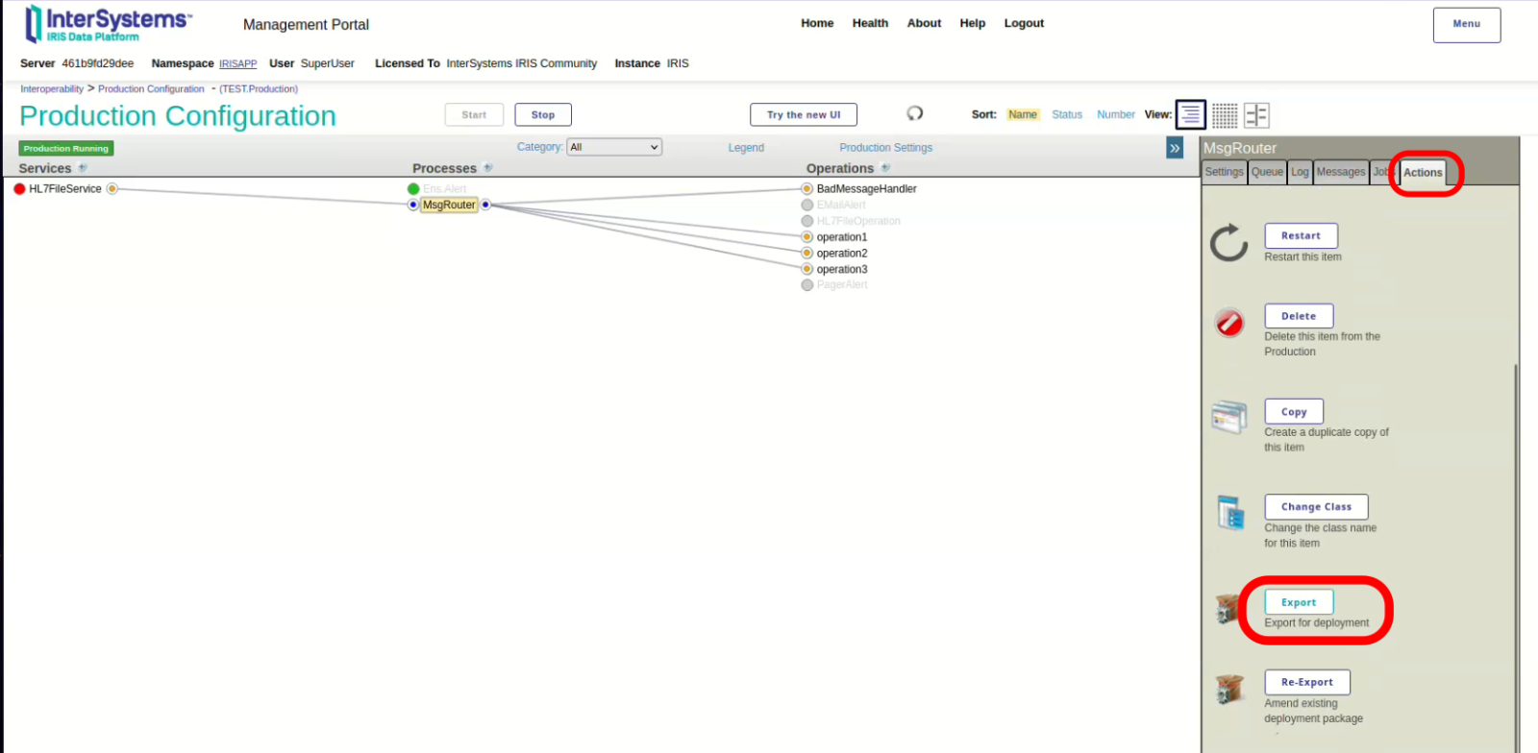Click the circular Restart arrow icon
The width and height of the screenshot is (1538, 753).
pyautogui.click(x=1228, y=243)
